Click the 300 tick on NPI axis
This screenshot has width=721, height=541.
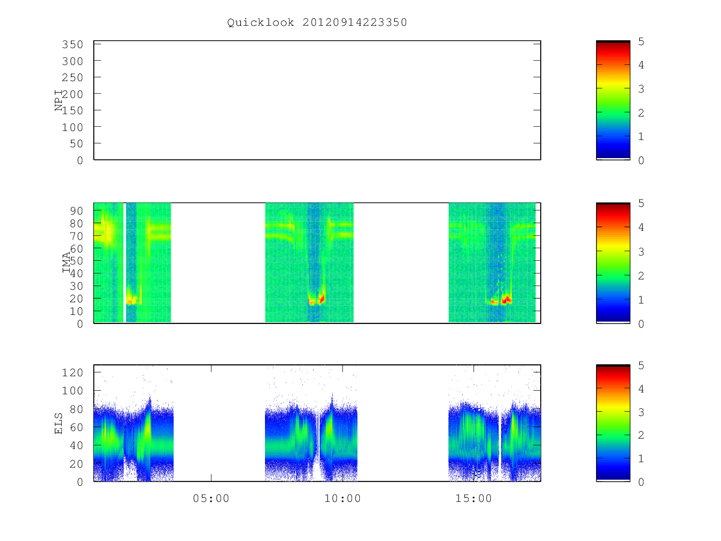coord(71,61)
